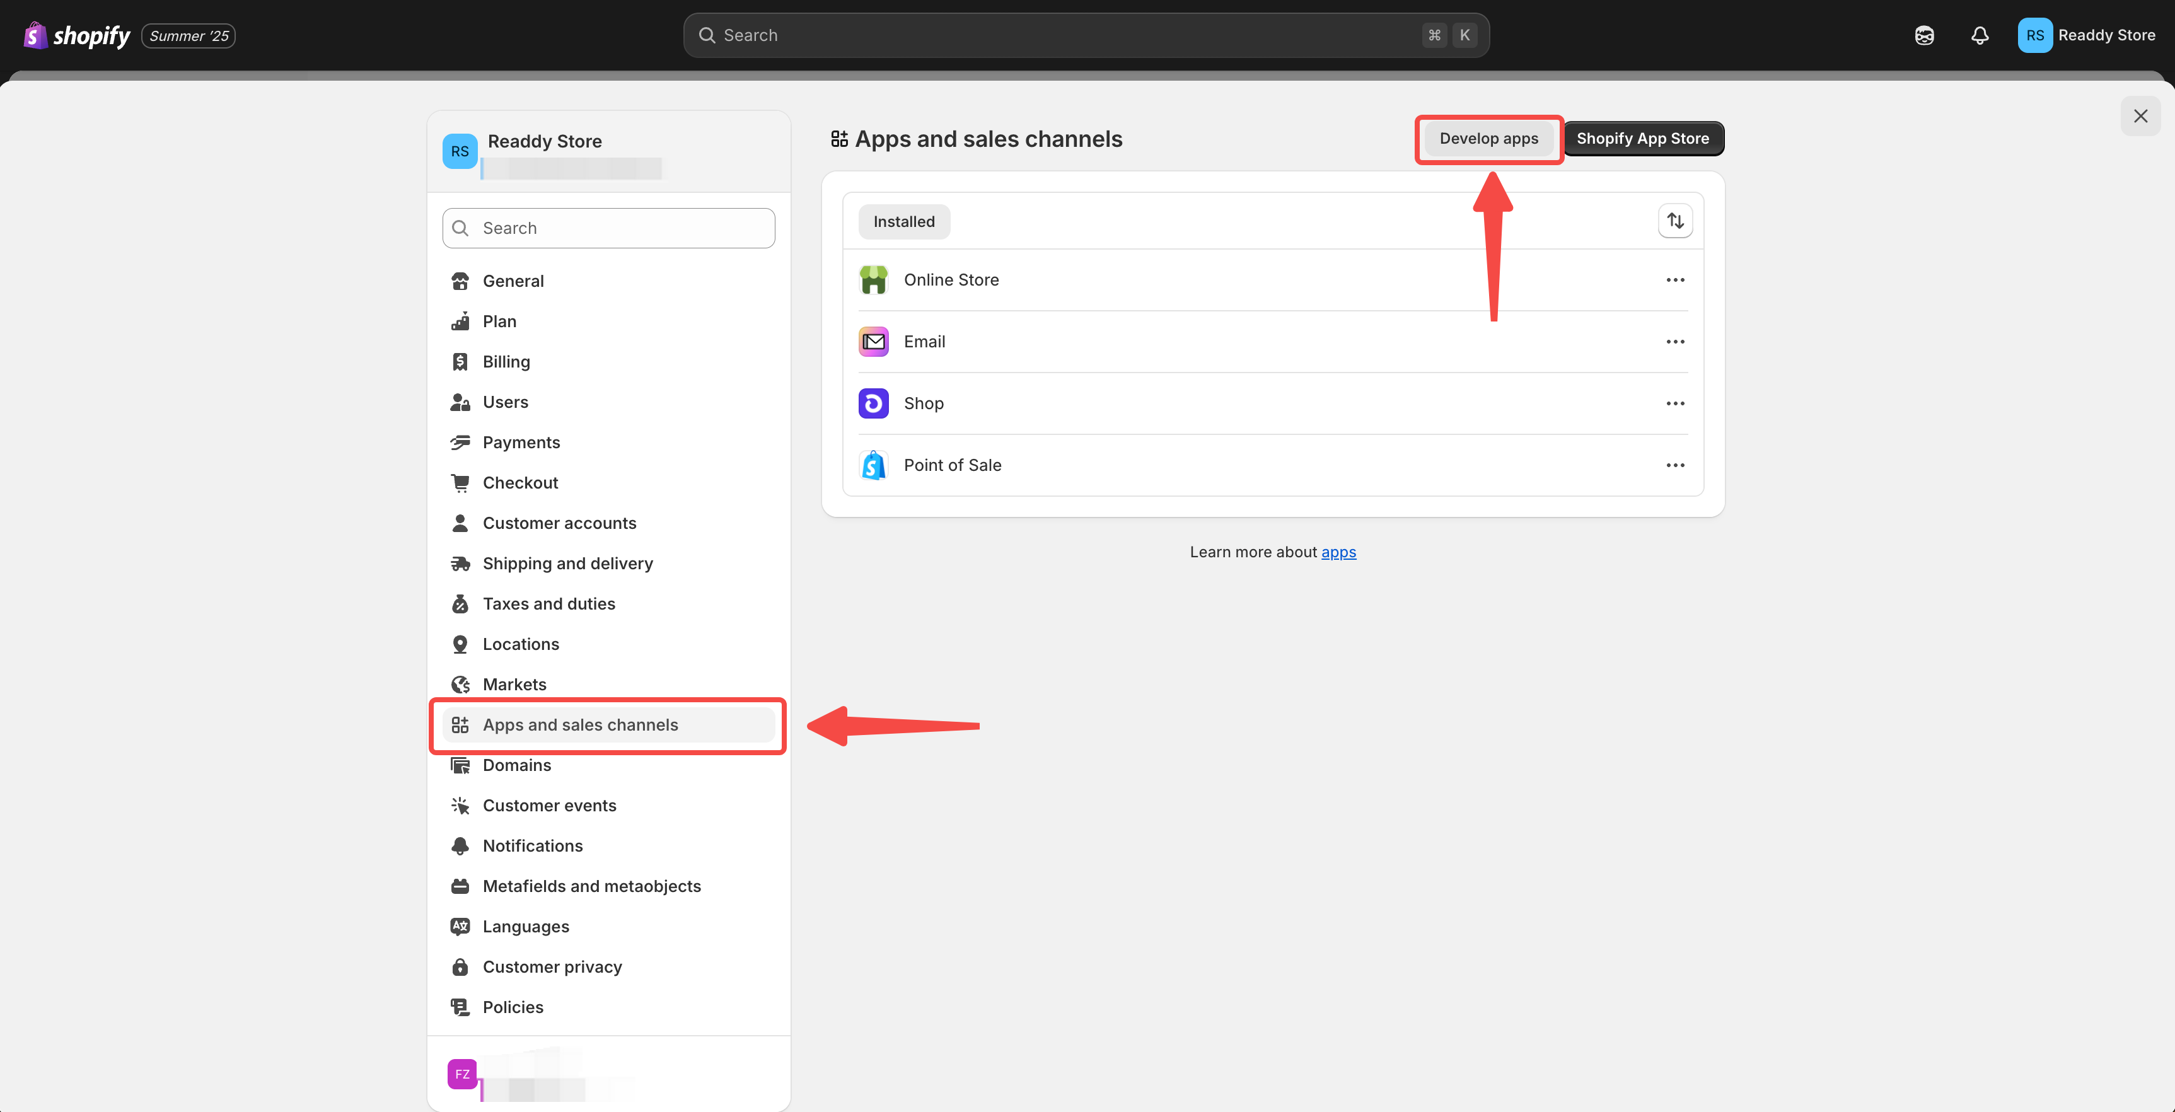This screenshot has width=2175, height=1112.
Task: Click the Point of Sale icon
Action: (x=873, y=465)
